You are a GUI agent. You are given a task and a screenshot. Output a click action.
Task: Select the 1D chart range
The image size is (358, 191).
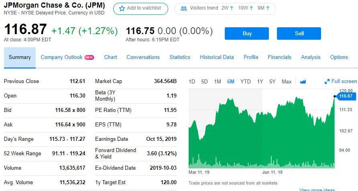point(192,81)
